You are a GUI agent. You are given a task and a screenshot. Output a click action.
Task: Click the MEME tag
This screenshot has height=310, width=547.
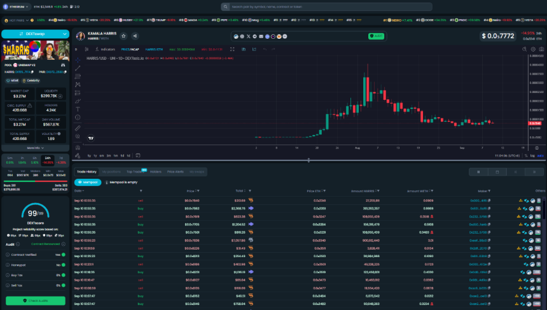12,81
